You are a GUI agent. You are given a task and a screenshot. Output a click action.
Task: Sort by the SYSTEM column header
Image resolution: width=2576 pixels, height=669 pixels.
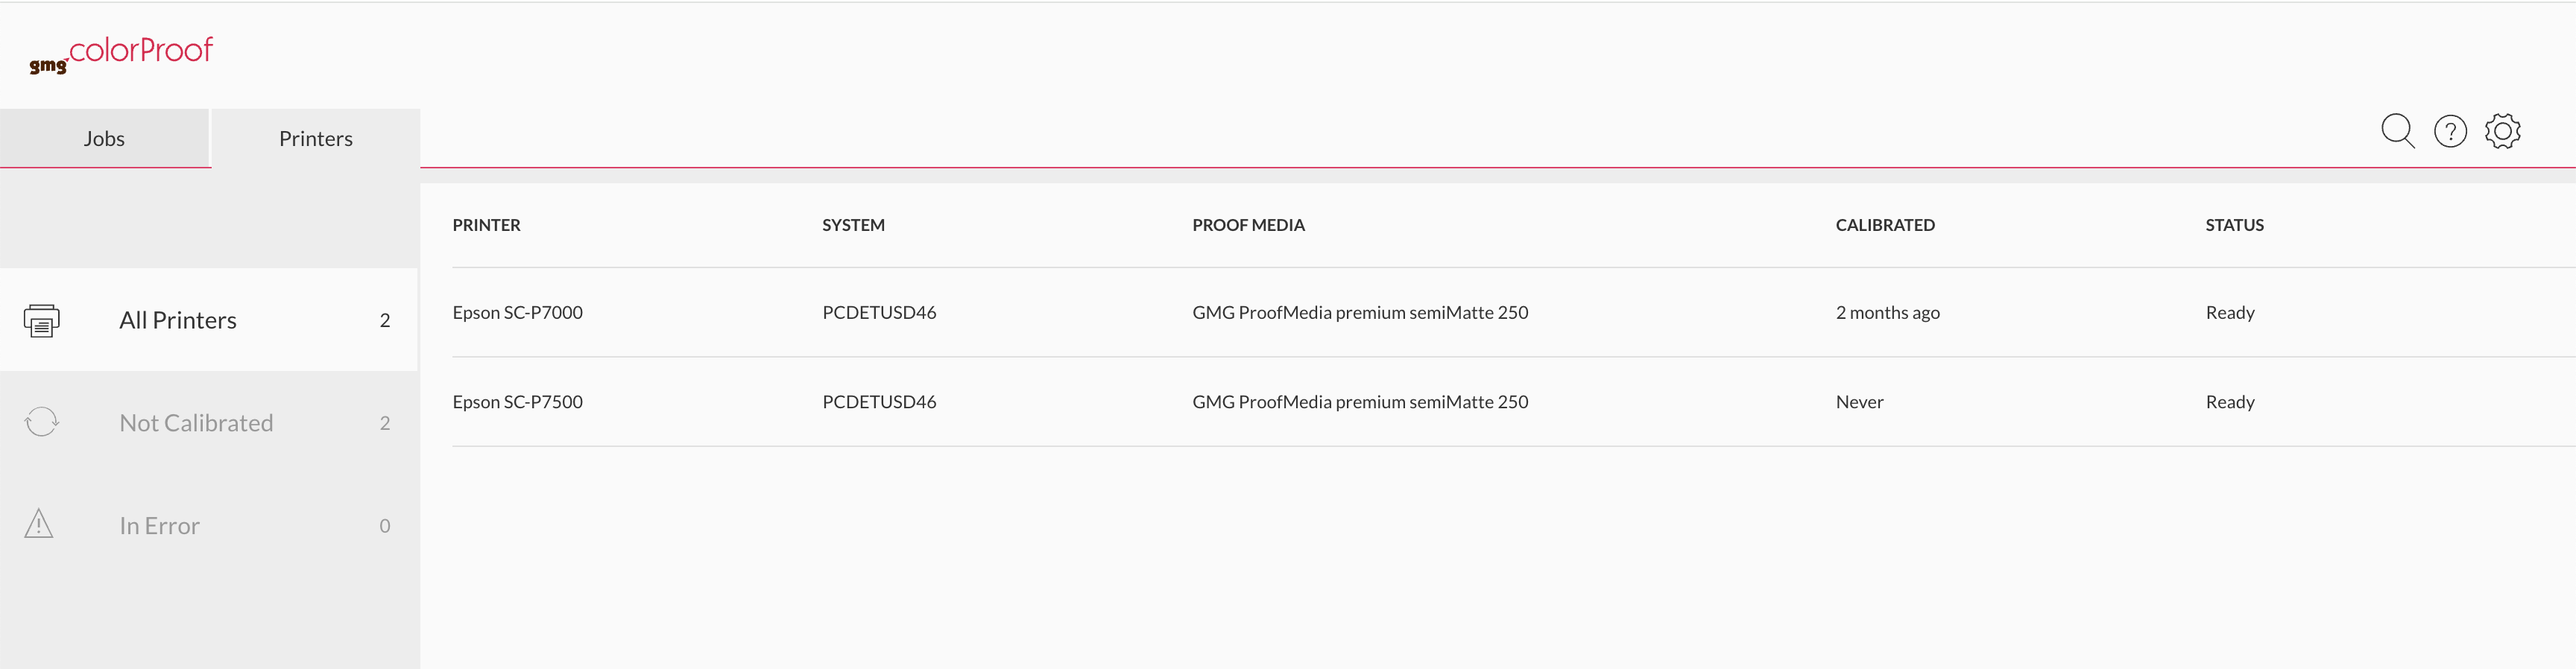coord(853,225)
